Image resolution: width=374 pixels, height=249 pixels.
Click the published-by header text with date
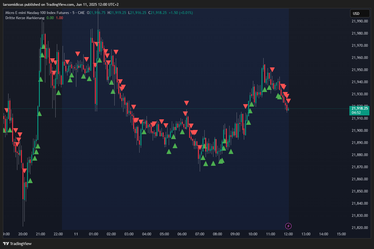click(x=61, y=5)
